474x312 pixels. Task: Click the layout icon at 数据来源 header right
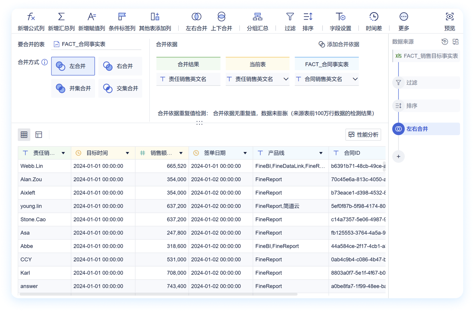[x=455, y=42]
